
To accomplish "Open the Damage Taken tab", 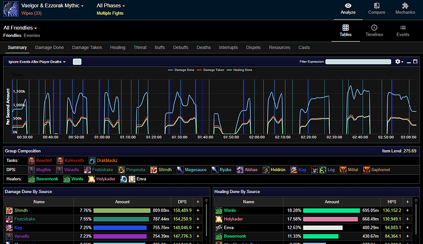I will pos(87,47).
